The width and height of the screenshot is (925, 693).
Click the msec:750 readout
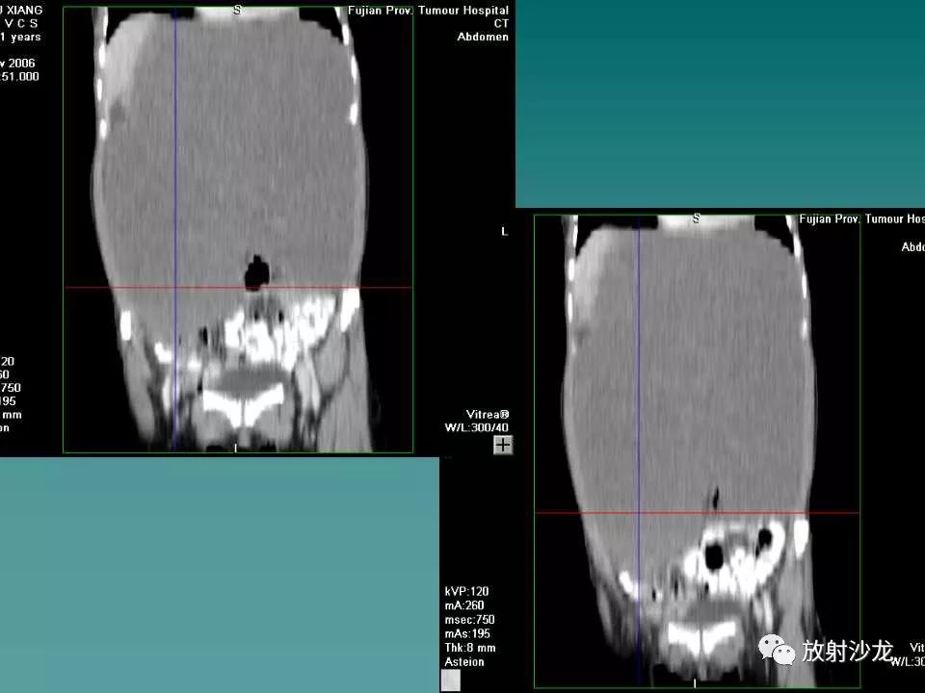click(x=469, y=620)
